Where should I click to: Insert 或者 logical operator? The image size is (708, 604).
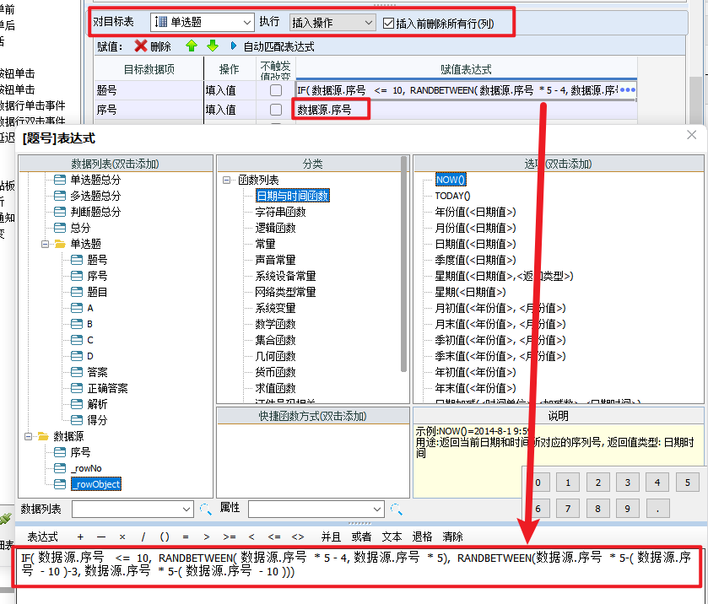(361, 537)
